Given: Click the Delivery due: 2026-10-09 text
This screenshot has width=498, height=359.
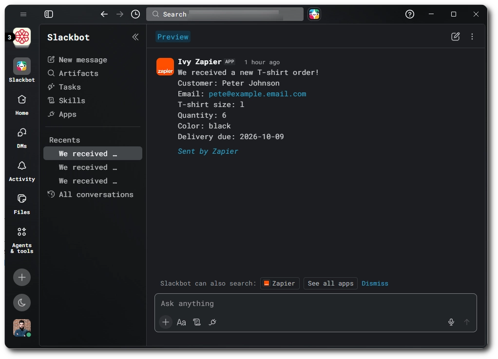Looking at the screenshot, I should pos(231,137).
